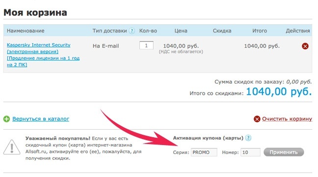Click the Активация купона (карты) label
318x177 pixels.
click(208, 138)
